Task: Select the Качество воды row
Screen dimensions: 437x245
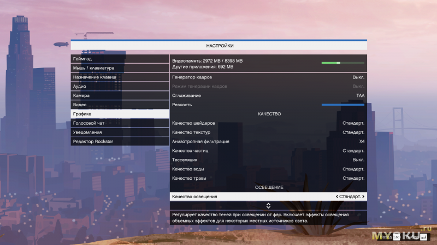Action: tap(268, 169)
